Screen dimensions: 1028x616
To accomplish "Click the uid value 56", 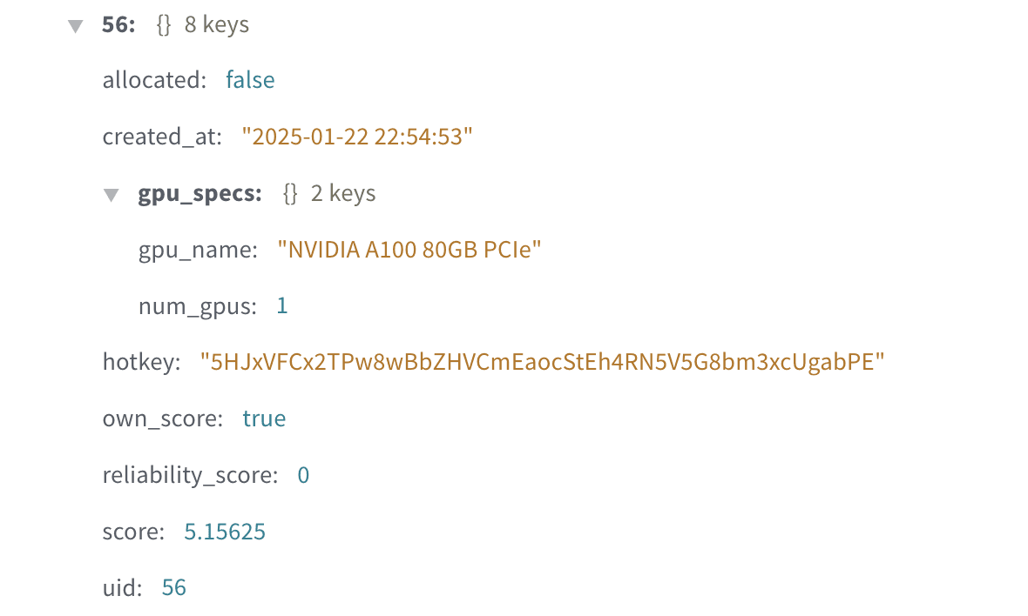I will (x=174, y=588).
